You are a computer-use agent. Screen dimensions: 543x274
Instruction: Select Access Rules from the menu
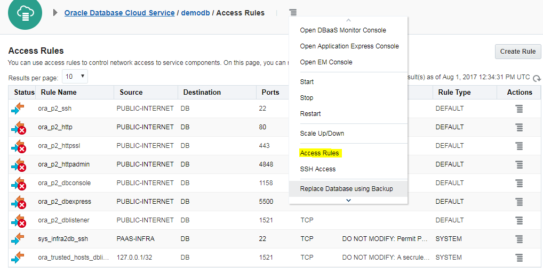(x=320, y=153)
